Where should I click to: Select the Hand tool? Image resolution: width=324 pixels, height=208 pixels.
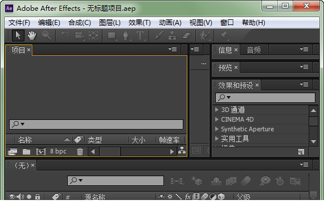32,35
